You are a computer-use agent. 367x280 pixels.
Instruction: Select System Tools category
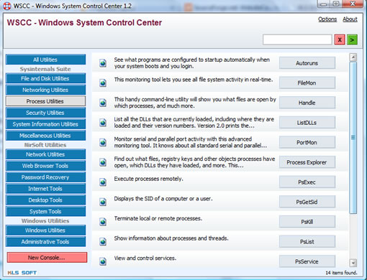(x=45, y=211)
